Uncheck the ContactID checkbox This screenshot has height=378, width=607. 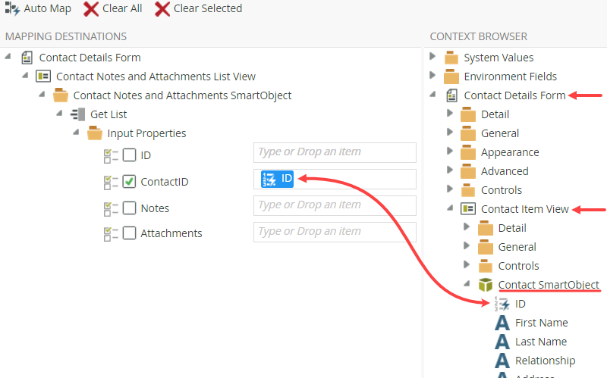point(130,182)
